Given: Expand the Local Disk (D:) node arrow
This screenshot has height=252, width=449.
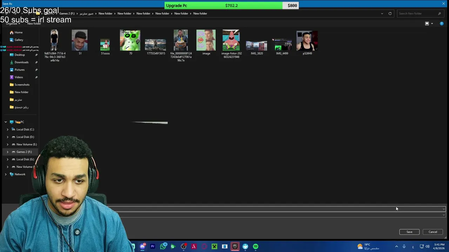Looking at the screenshot, I should 7,137.
